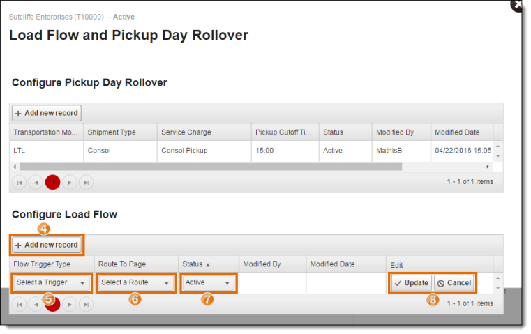This screenshot has height=334, width=531.
Task: Go to last page in Pickup Day Rollover pager
Action: (x=86, y=182)
